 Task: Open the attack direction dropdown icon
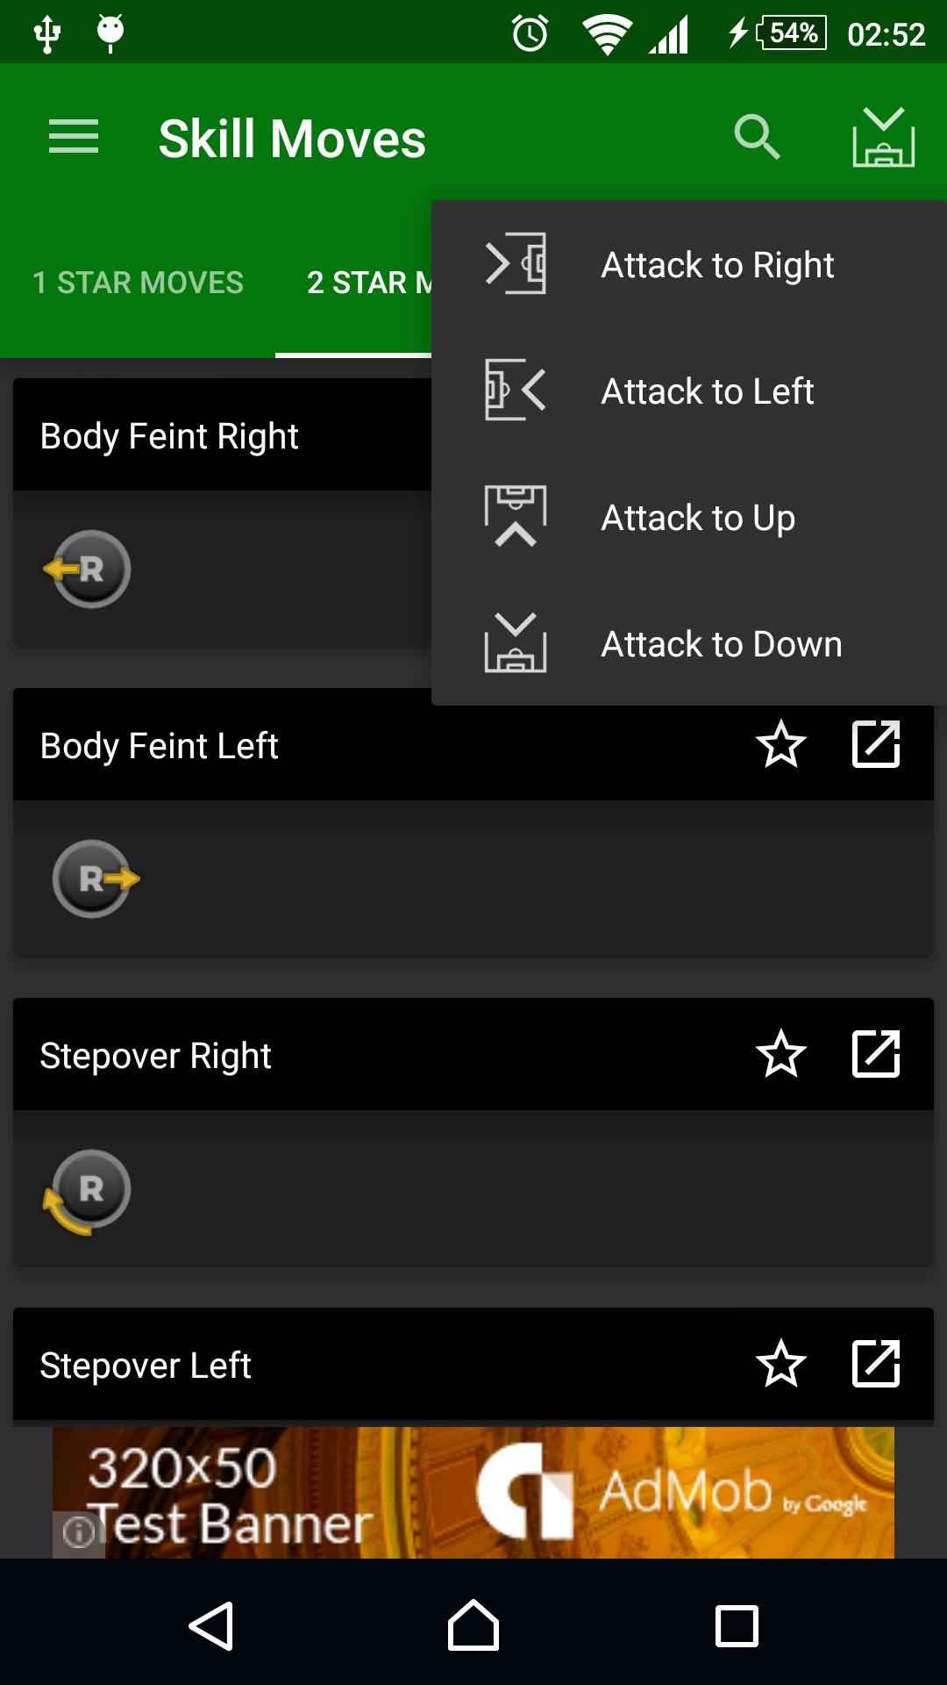[883, 137]
